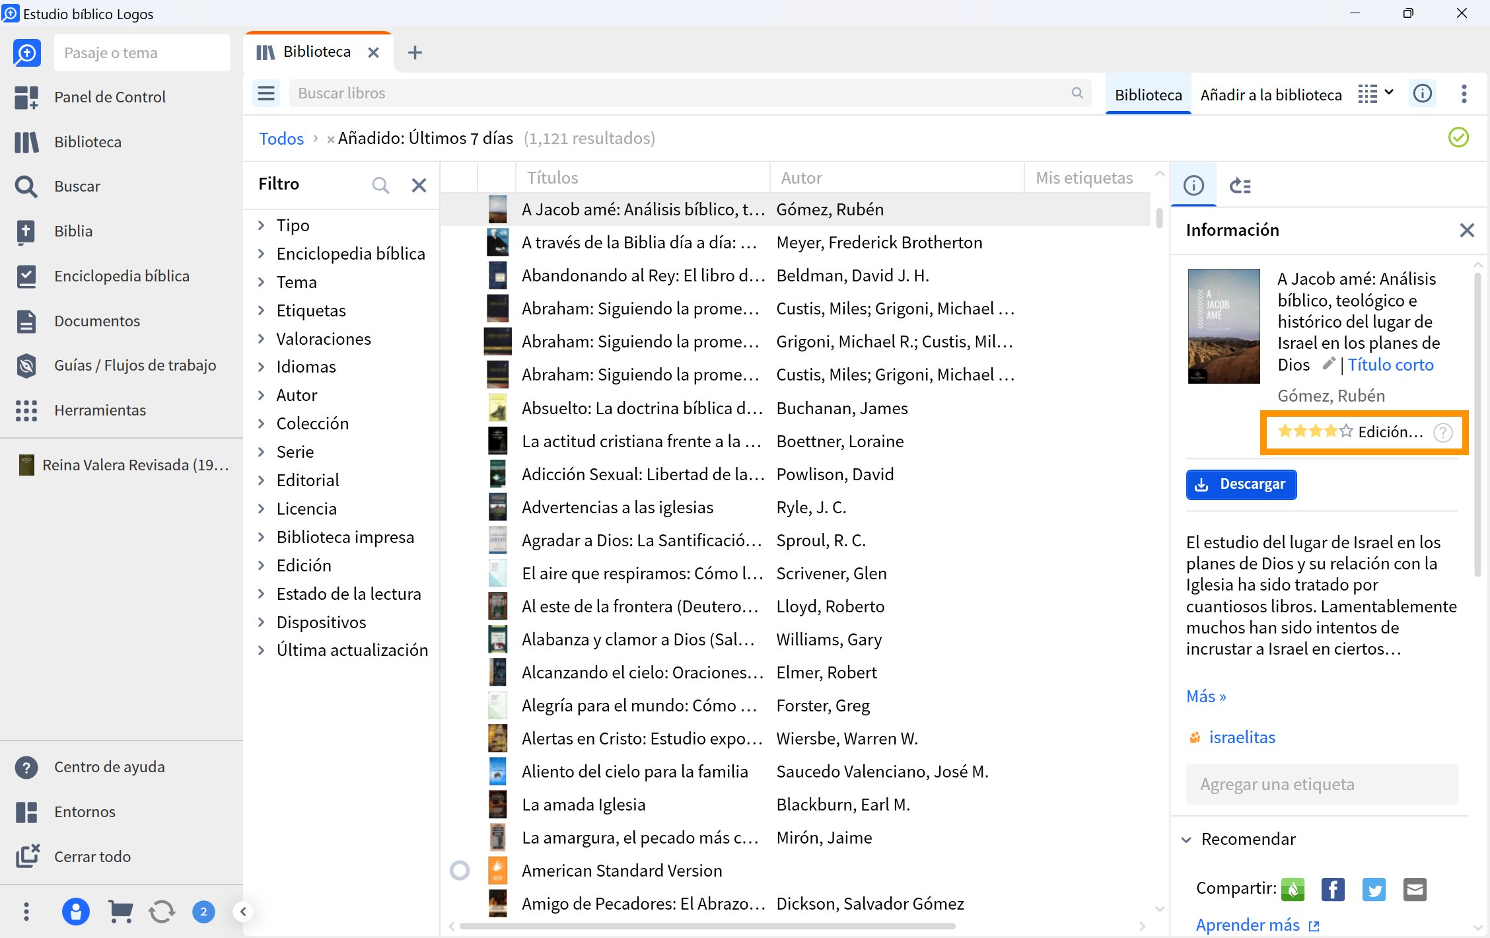Expand the Estado de la lectura filter
Screen dimensions: 1490x938
pos(262,594)
